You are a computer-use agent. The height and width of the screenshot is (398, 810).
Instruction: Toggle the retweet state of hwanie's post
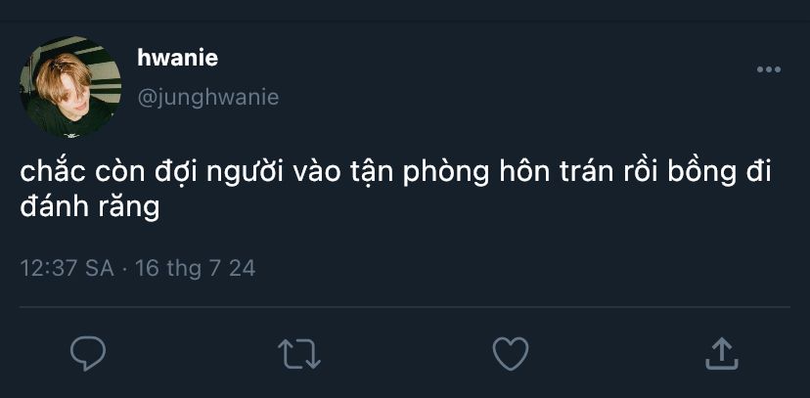coord(299,354)
